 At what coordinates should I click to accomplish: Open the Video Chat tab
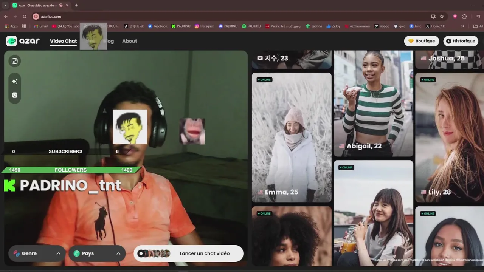click(x=63, y=41)
